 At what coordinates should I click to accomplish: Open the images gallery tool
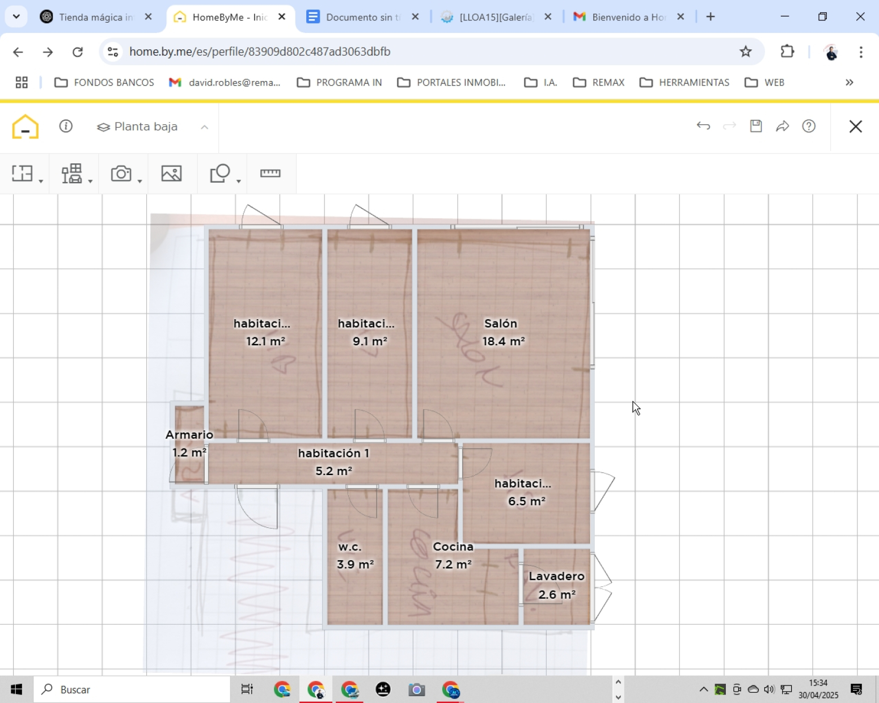171,173
